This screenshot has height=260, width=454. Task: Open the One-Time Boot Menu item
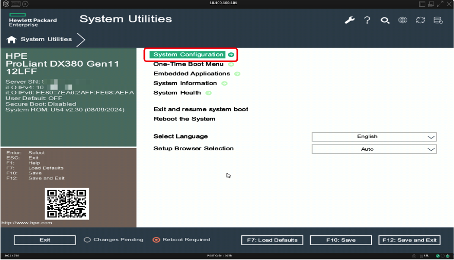(x=188, y=64)
